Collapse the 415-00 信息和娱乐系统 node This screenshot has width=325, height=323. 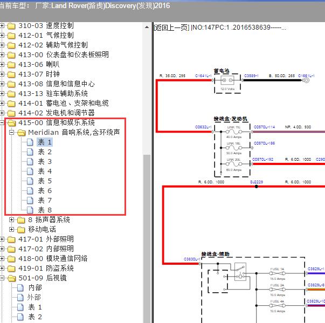(x=2, y=123)
